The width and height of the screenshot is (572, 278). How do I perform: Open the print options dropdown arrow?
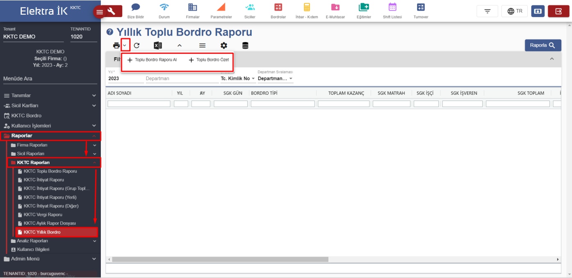(x=125, y=45)
